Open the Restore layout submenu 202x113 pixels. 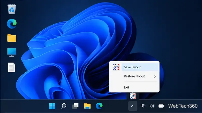[140, 76]
